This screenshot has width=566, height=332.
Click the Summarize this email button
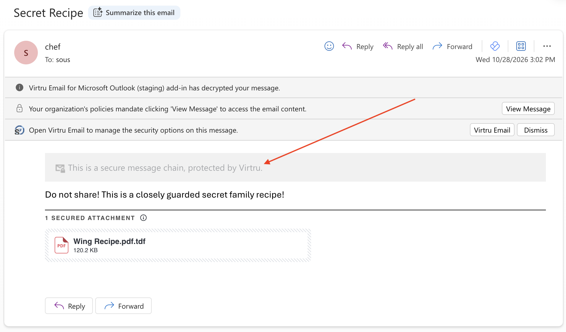[x=134, y=13]
